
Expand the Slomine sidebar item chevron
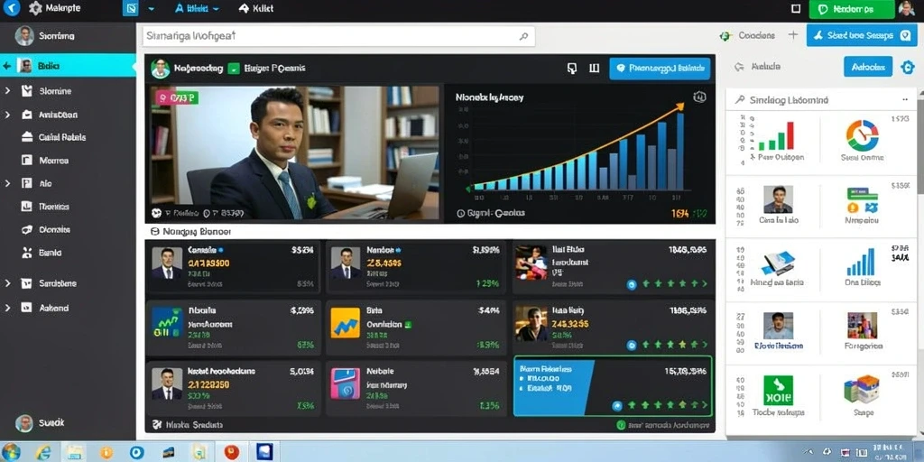7,91
